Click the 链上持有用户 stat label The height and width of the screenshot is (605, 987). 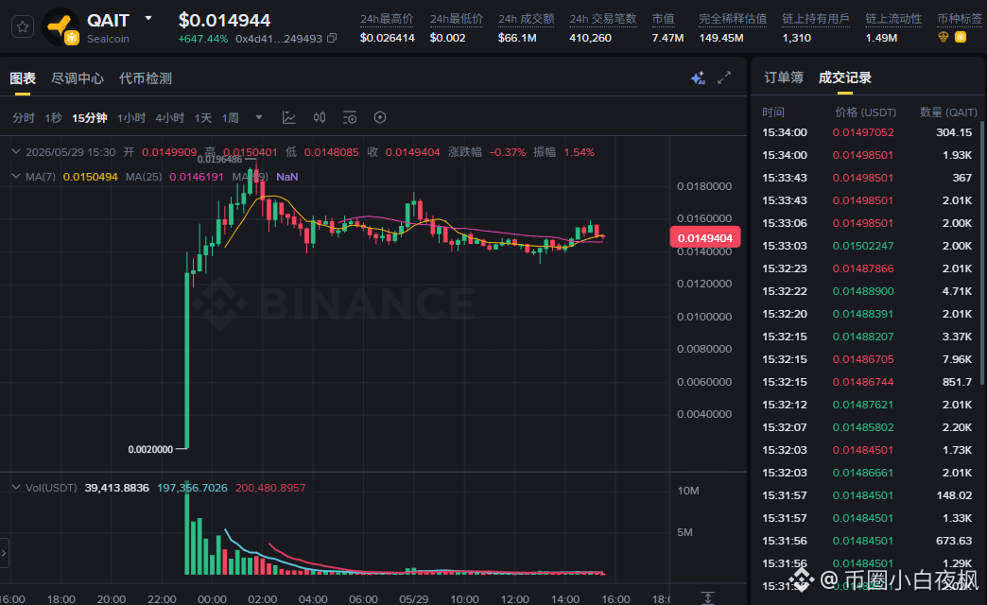[816, 19]
